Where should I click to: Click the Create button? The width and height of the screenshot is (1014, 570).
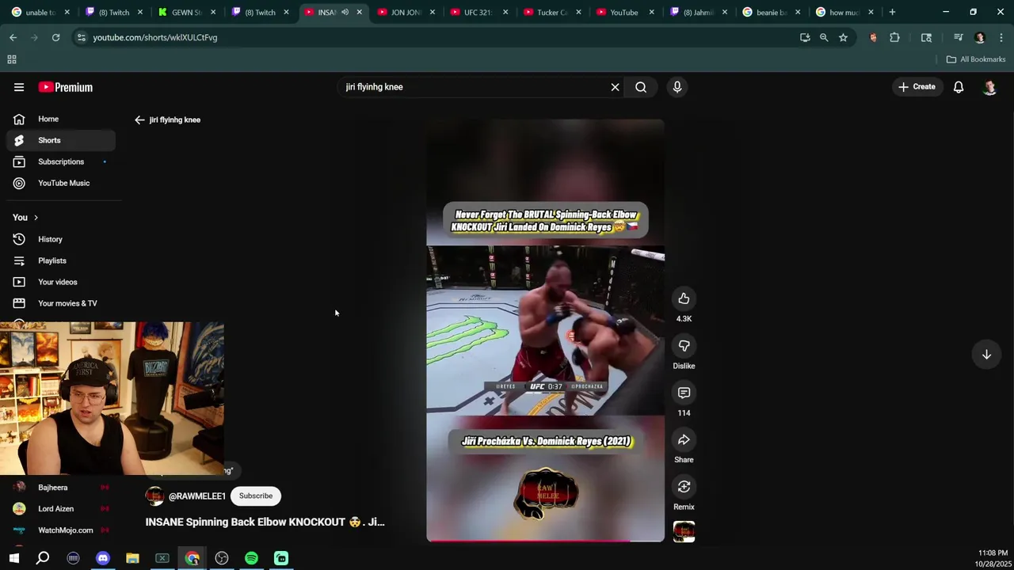[x=917, y=87]
